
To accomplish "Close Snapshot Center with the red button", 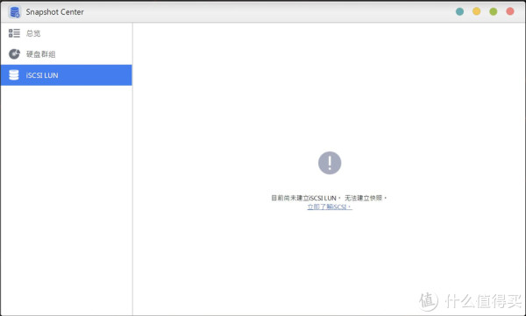I will coord(510,11).
